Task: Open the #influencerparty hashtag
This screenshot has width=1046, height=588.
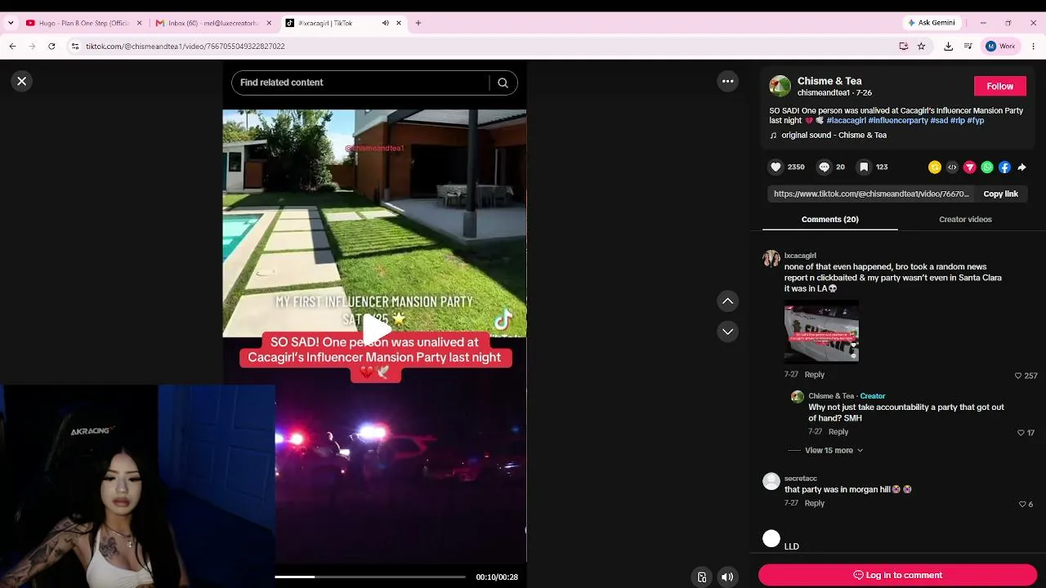Action: 898,121
